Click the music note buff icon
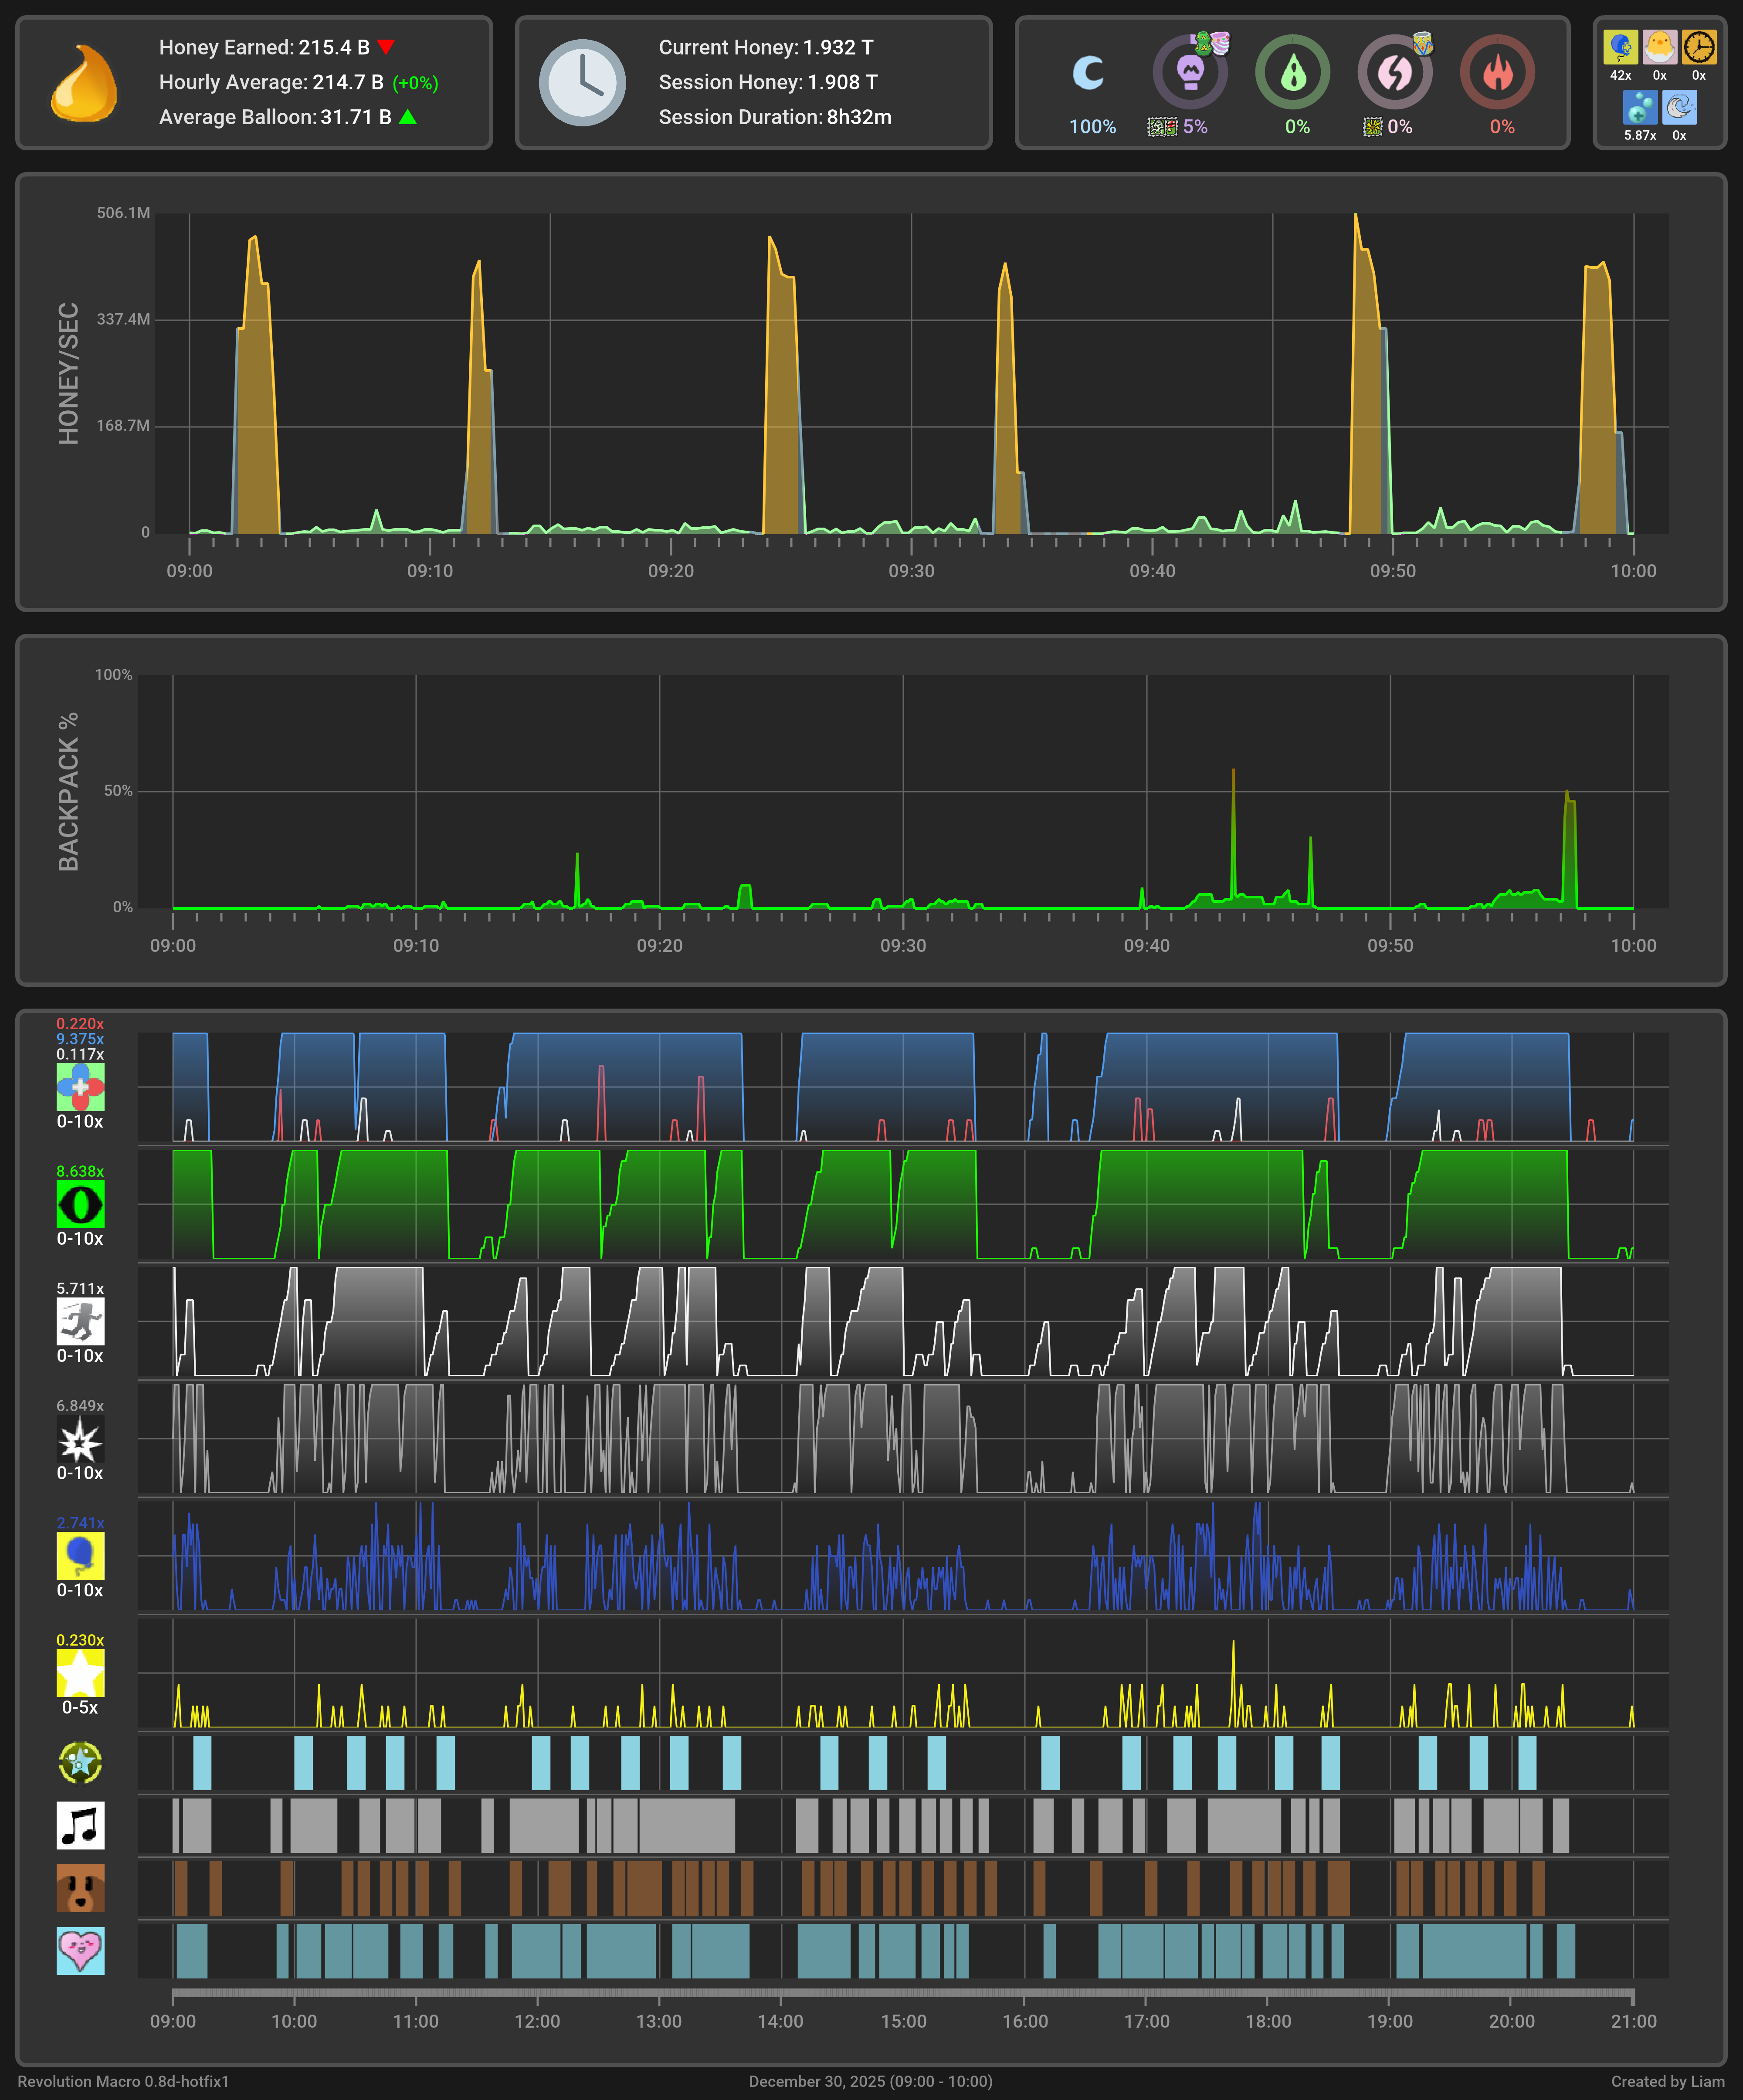 [80, 1825]
